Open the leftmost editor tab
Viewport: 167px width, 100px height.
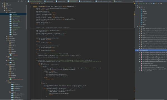coord(35,1)
